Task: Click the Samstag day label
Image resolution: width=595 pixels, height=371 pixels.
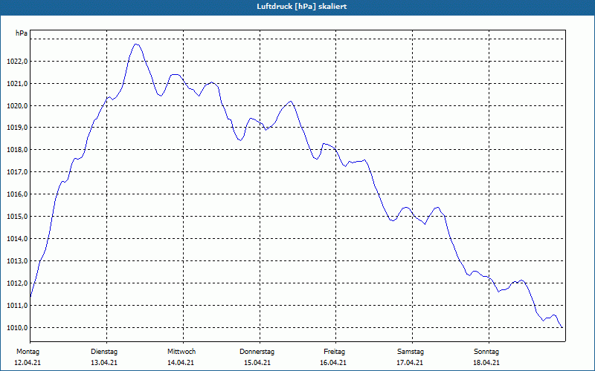Action: pyautogui.click(x=411, y=352)
